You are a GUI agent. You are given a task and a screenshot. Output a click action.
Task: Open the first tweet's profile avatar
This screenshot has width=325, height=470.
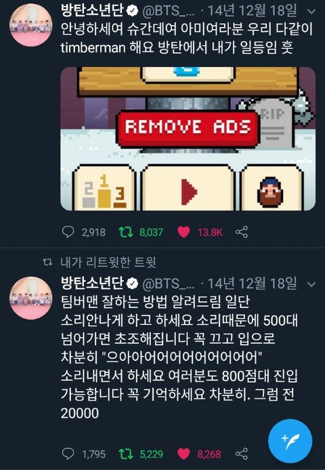coord(31,25)
